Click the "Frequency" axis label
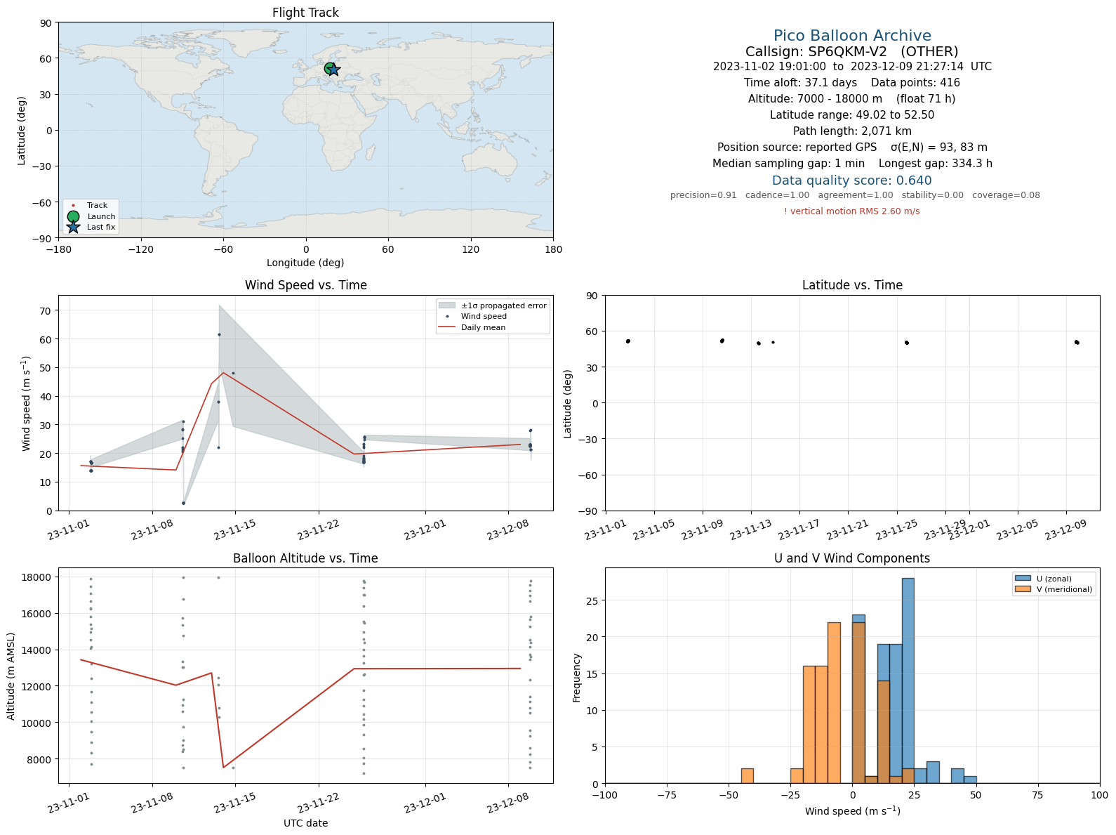The height and width of the screenshot is (835, 1116). 577,678
